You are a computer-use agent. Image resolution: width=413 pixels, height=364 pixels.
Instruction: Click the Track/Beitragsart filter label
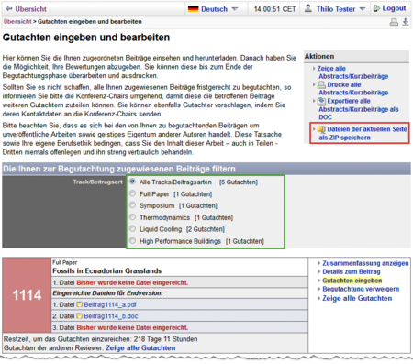point(97,182)
